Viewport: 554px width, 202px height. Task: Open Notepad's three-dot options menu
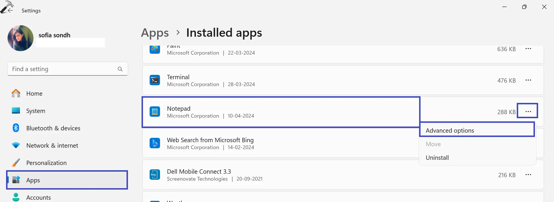click(x=528, y=112)
